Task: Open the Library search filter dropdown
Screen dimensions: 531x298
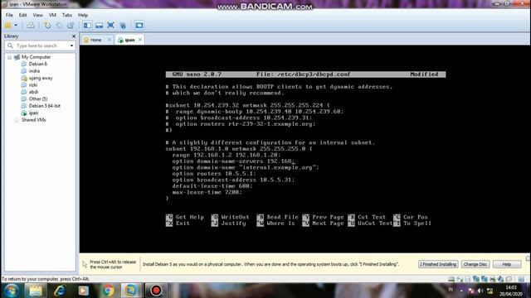Action: (71, 46)
